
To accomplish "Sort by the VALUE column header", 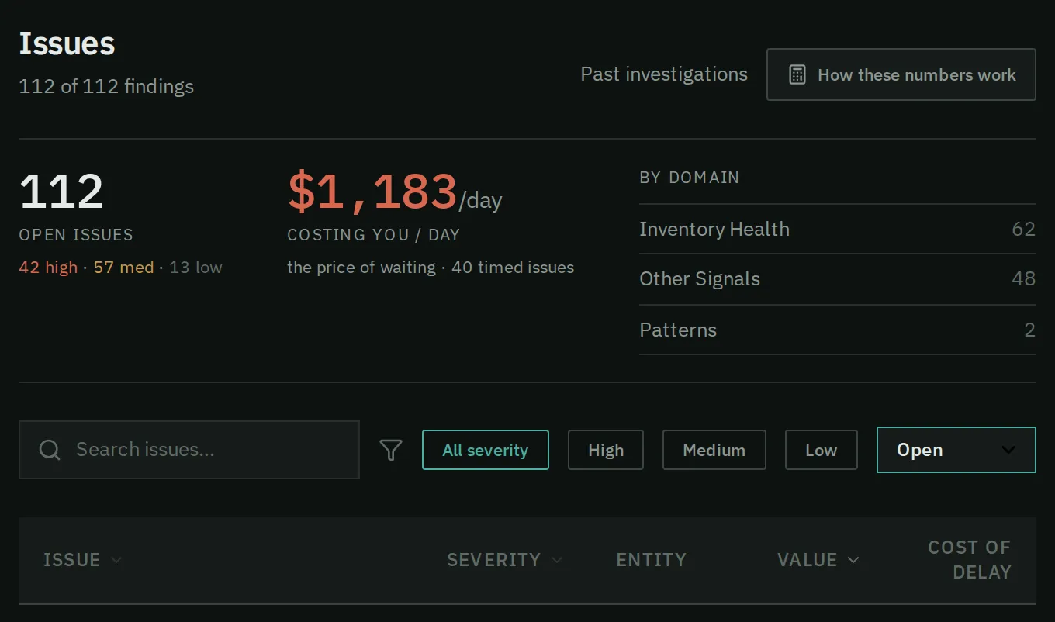I will [818, 560].
